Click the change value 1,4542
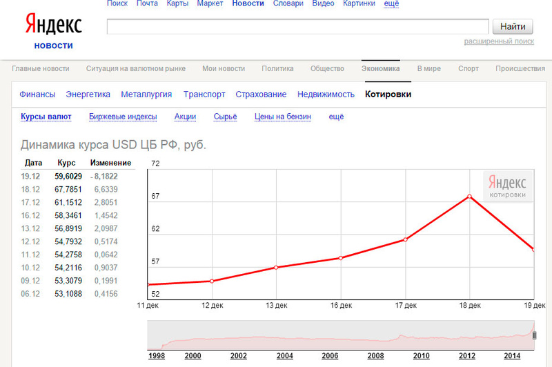 106,215
